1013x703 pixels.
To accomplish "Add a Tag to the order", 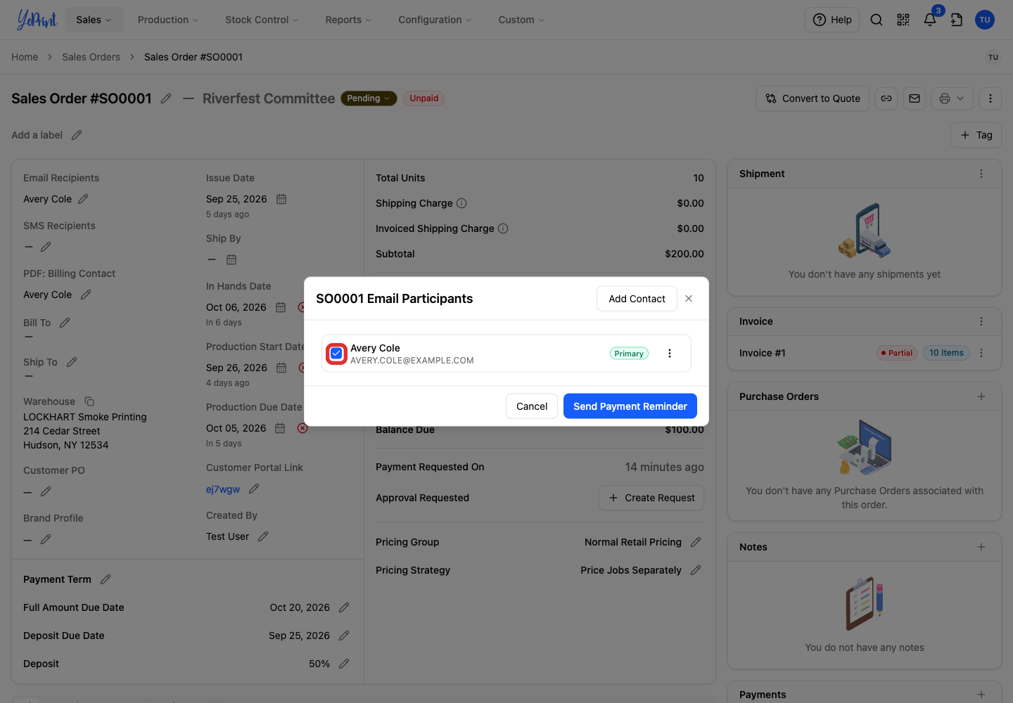I will [976, 135].
